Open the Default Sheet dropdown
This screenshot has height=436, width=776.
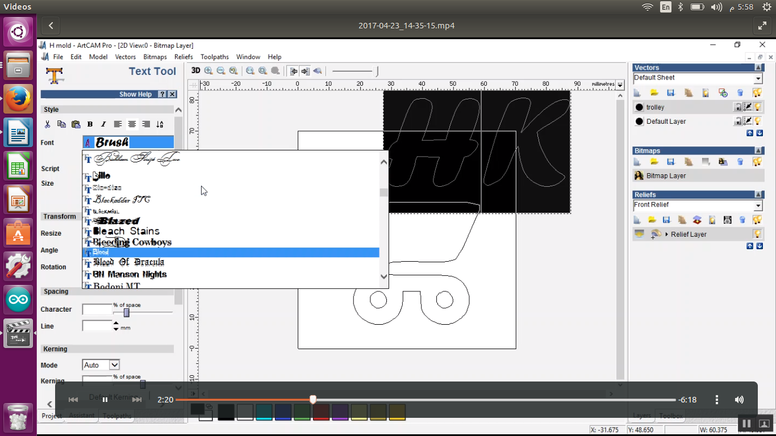[x=758, y=79]
